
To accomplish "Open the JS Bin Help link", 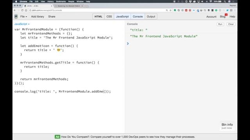I will (232, 17).
